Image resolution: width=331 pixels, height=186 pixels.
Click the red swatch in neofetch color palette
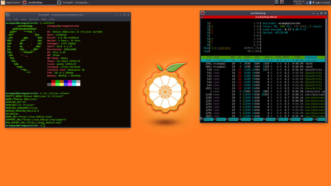click(53, 82)
